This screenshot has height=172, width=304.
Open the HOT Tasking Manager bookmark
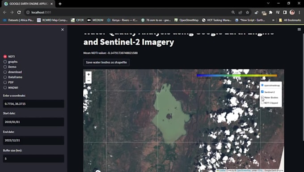click(x=217, y=20)
